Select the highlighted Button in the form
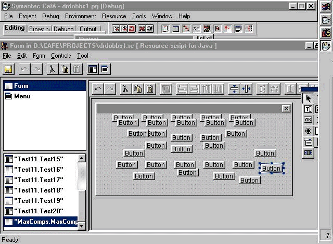The width and height of the screenshot is (333, 244). [271, 168]
